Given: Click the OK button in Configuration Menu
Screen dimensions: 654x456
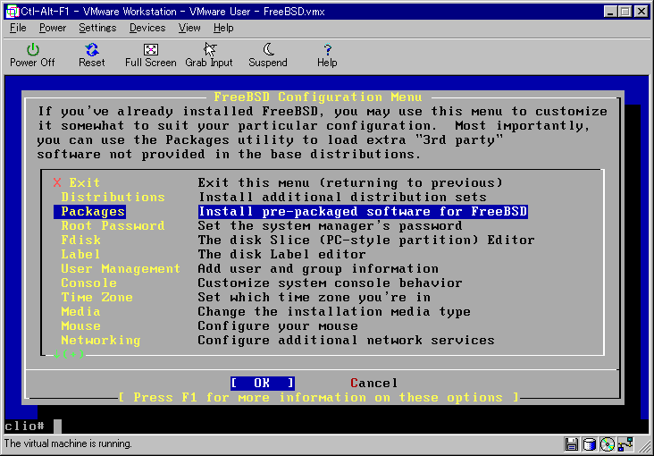Looking at the screenshot, I should click(263, 383).
